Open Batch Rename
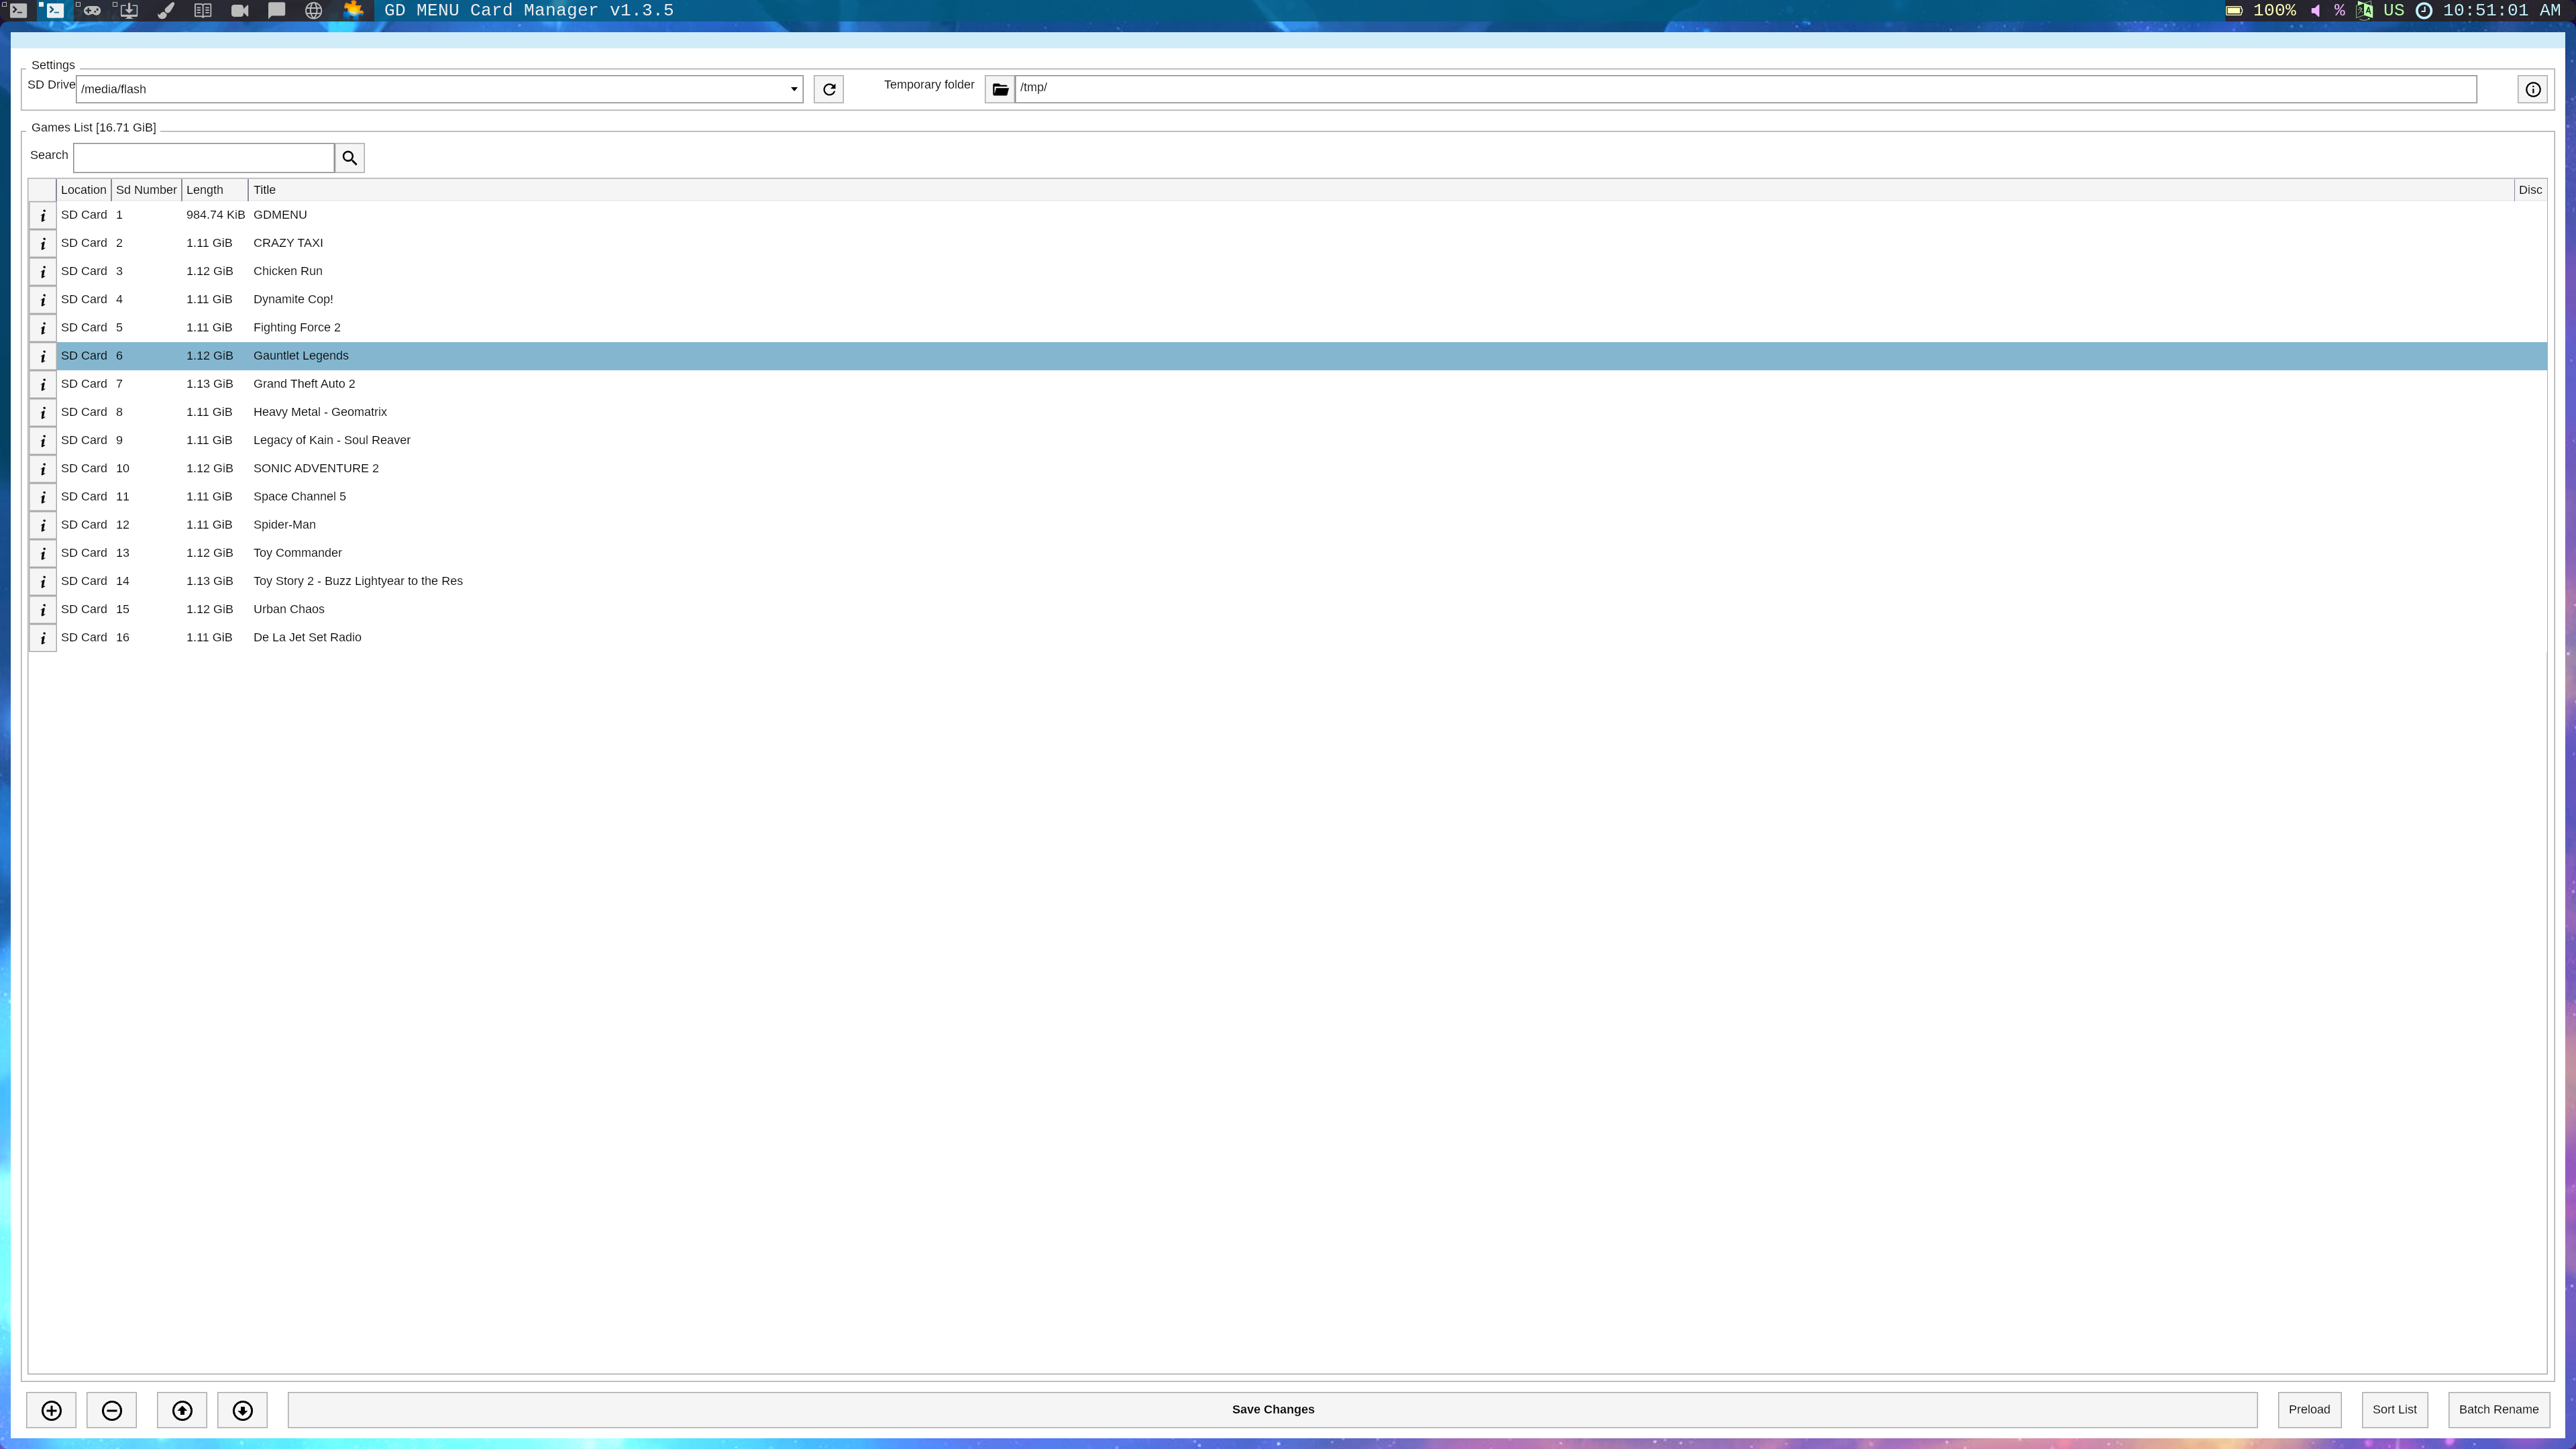The width and height of the screenshot is (2576, 1449). (x=2498, y=1410)
